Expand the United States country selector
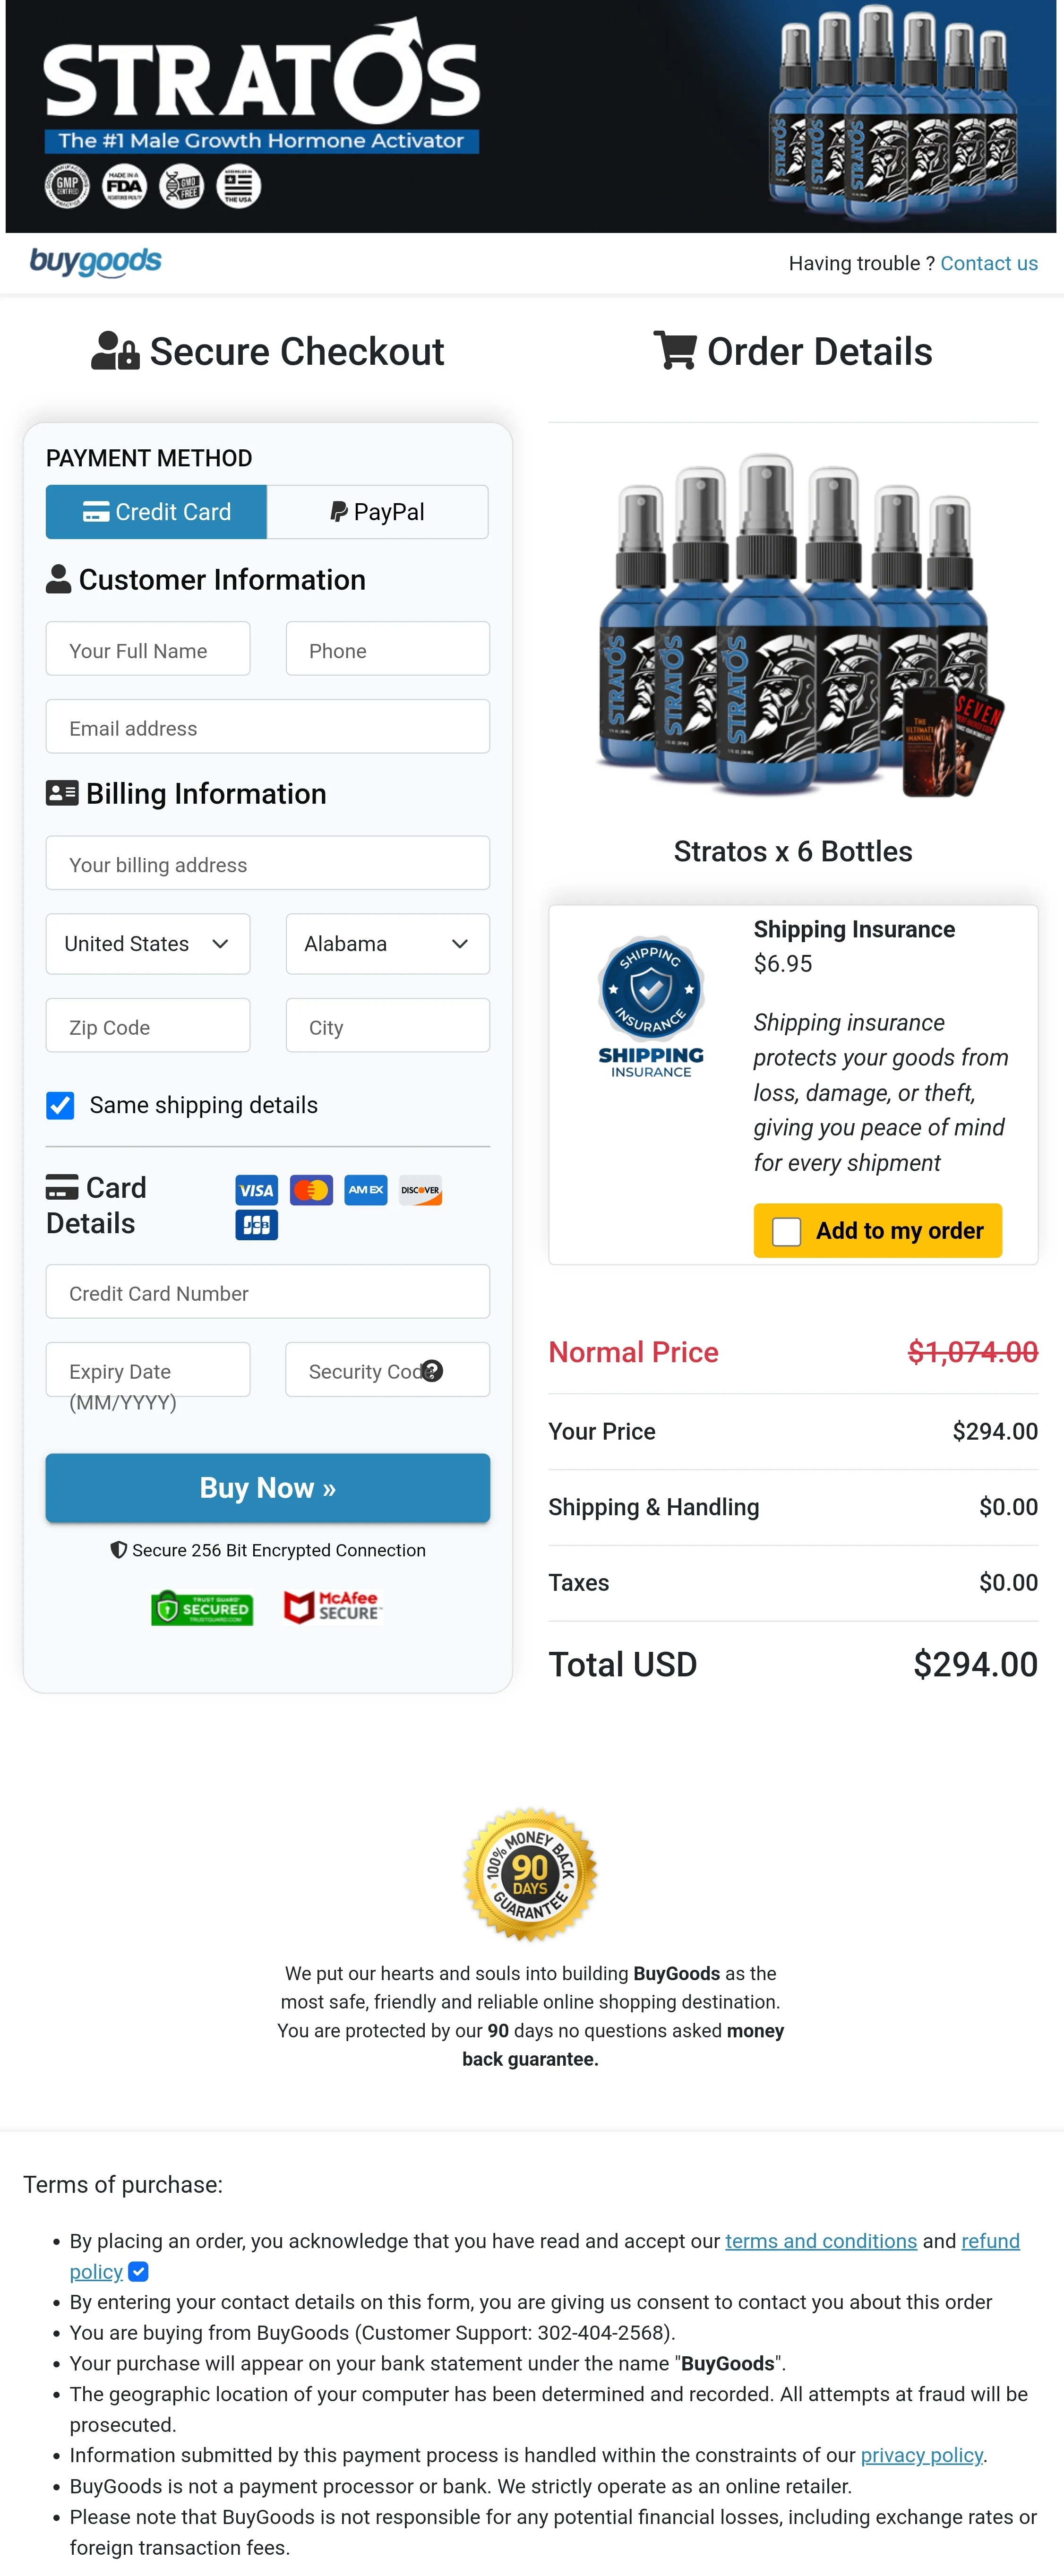The image size is (1064, 2576). coord(147,943)
